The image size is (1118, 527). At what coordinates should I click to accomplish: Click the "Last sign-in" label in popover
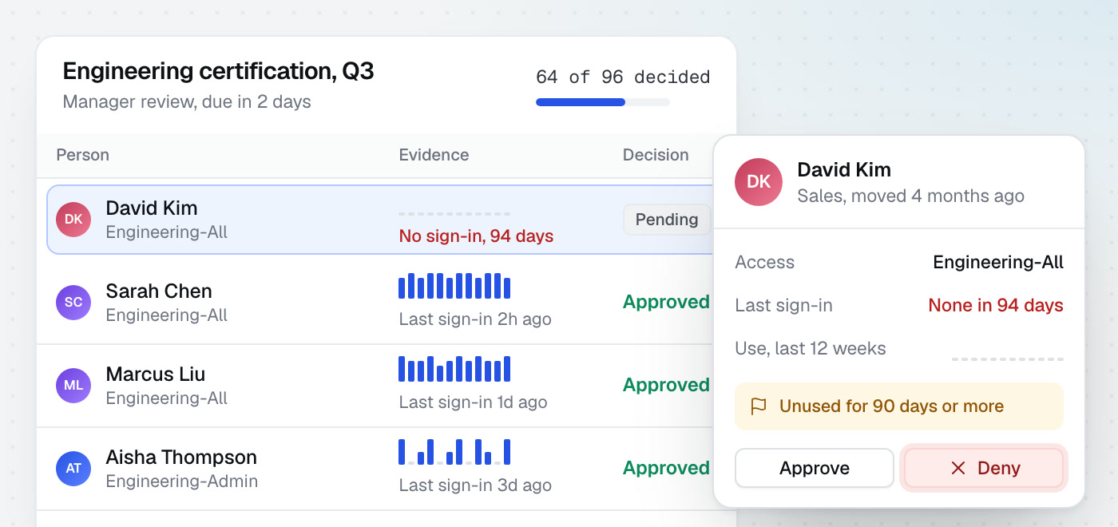[x=784, y=306]
